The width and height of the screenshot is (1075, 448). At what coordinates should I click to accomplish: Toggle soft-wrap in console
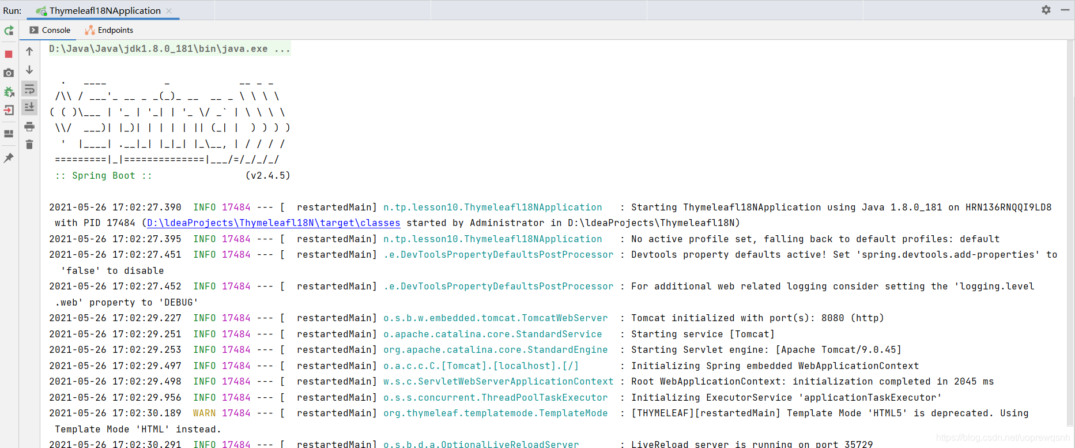(x=29, y=89)
